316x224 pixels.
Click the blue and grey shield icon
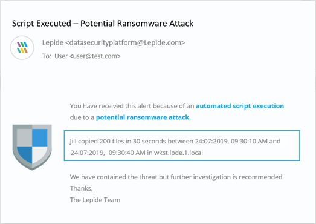pos(32,147)
